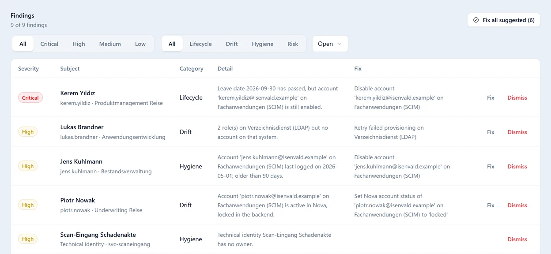The height and width of the screenshot is (254, 551).
Task: Click the Category column header
Action: click(x=191, y=69)
